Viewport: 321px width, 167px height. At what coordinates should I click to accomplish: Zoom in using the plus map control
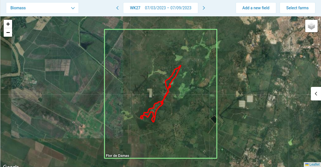(8, 24)
